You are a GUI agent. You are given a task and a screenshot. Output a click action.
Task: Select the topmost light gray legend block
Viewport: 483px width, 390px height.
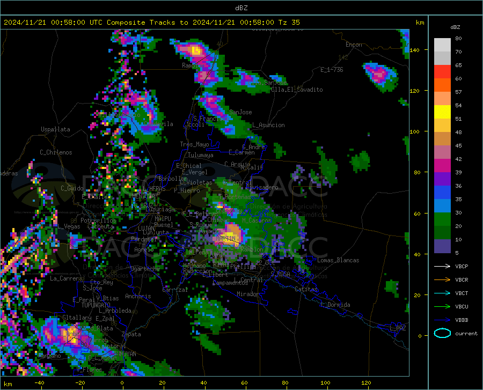point(442,45)
